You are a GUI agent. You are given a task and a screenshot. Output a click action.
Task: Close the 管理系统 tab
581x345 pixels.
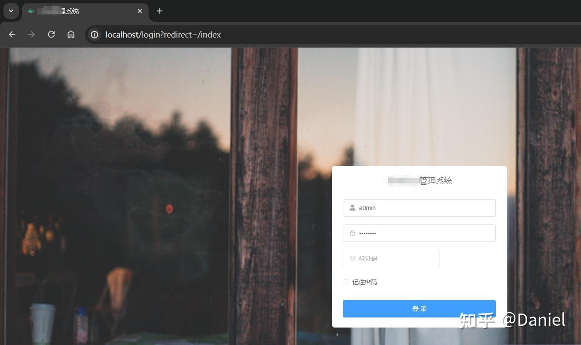139,11
